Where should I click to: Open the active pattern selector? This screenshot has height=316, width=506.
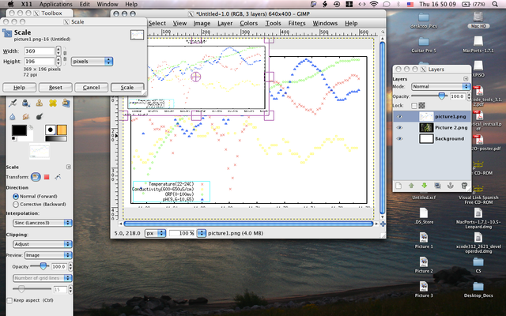[x=62, y=130]
